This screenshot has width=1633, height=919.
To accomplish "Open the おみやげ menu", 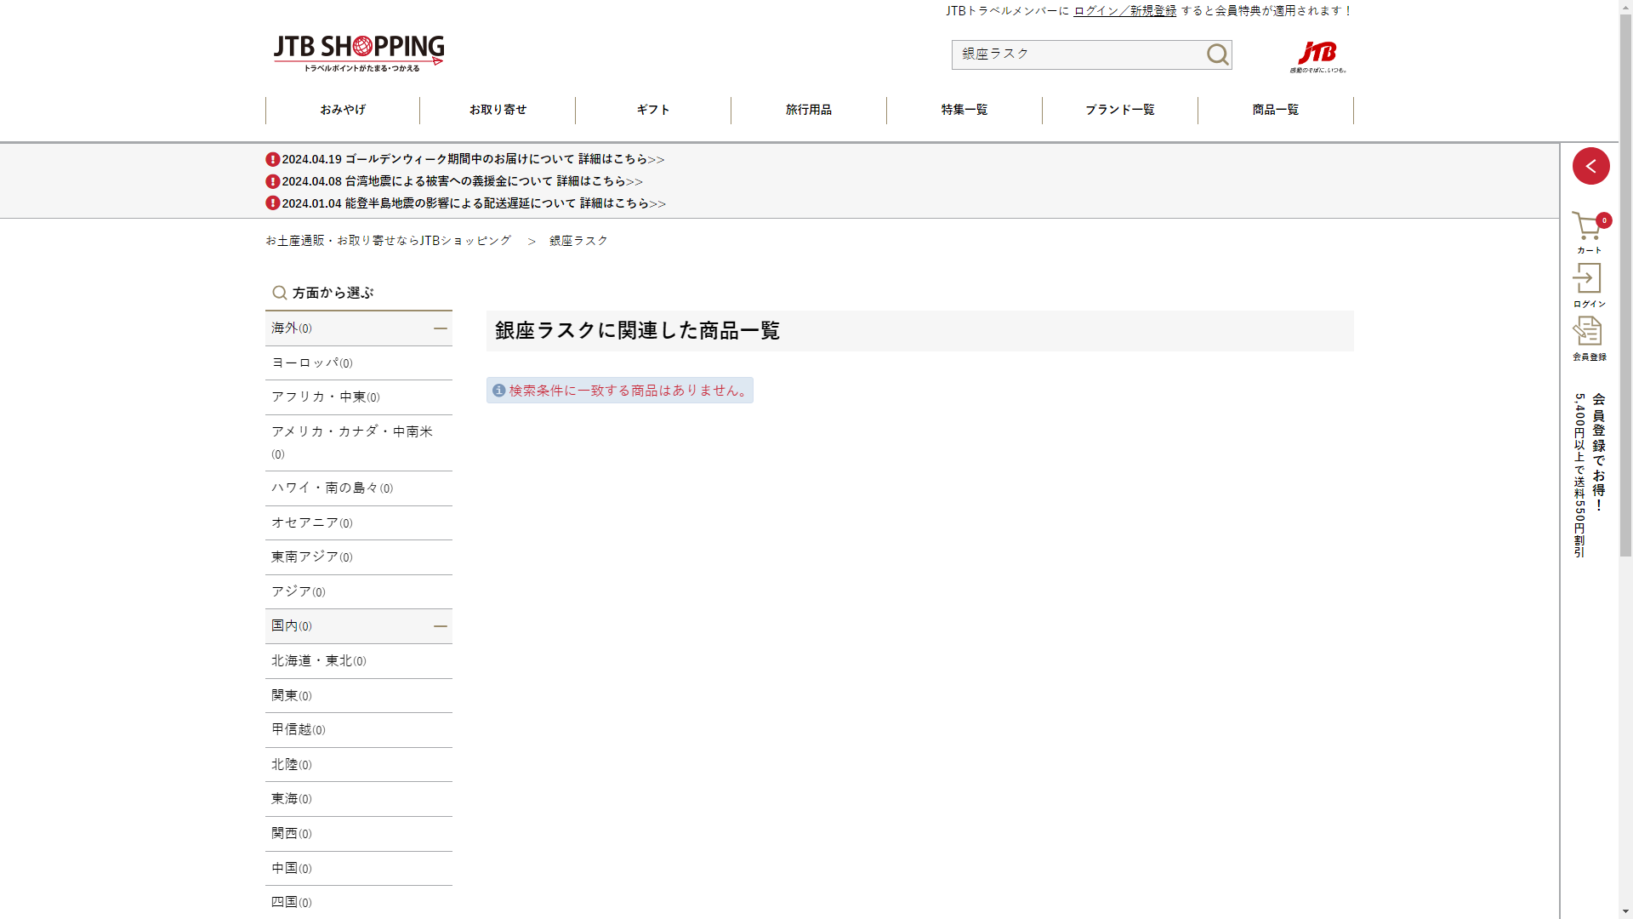I will pos(342,110).
